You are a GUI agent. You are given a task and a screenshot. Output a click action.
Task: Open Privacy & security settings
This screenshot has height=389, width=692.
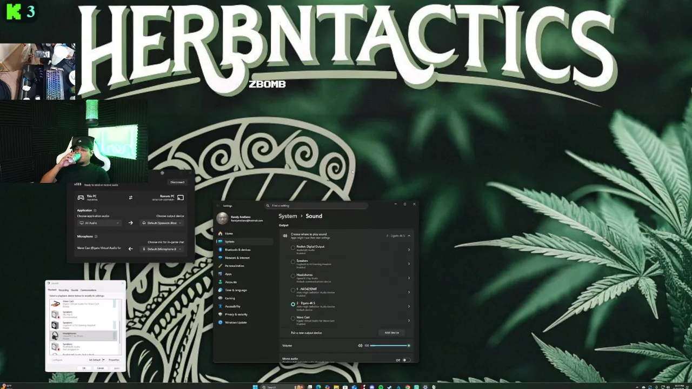pyautogui.click(x=244, y=314)
